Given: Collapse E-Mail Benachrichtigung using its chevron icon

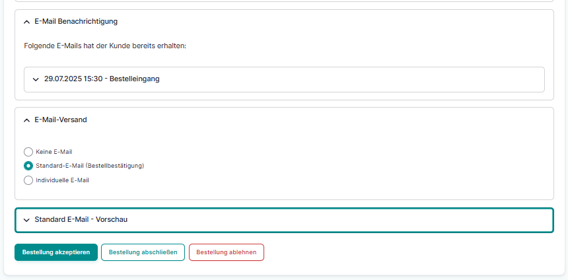Looking at the screenshot, I should [26, 21].
